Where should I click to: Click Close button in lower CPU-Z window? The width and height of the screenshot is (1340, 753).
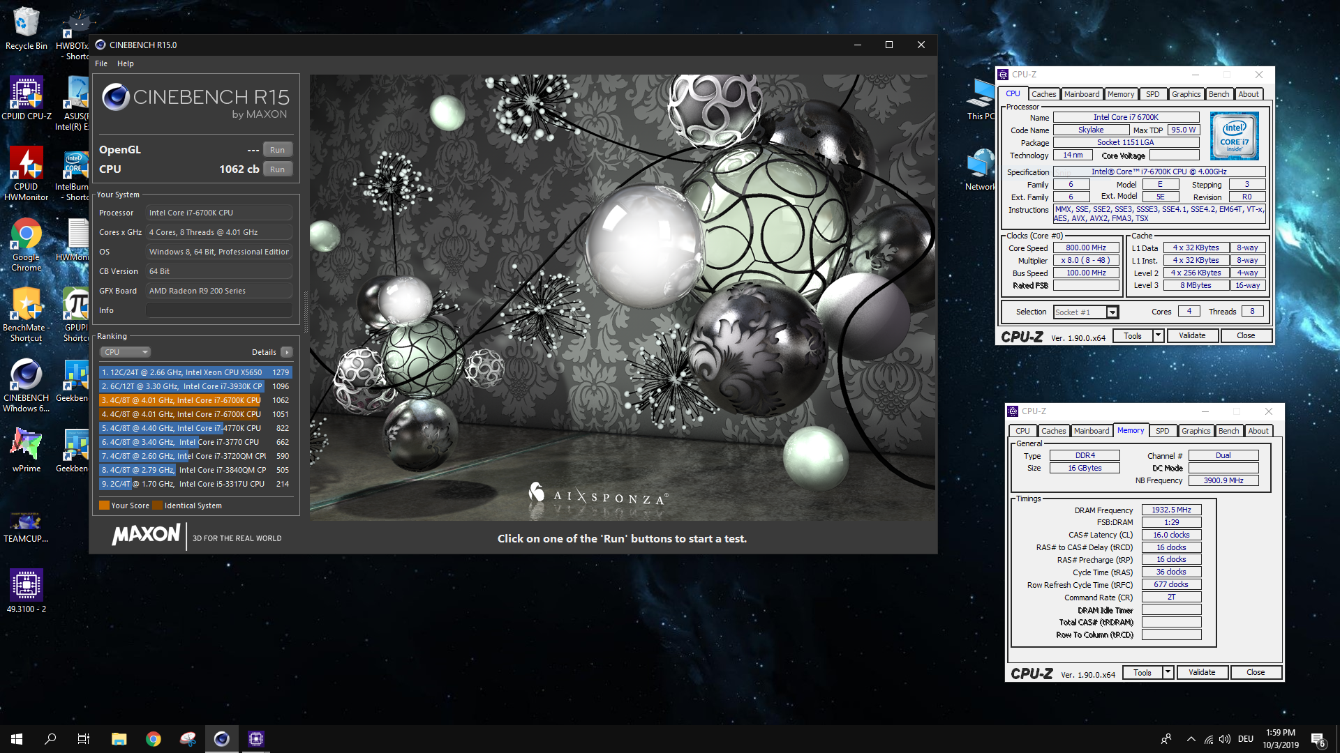click(x=1256, y=673)
